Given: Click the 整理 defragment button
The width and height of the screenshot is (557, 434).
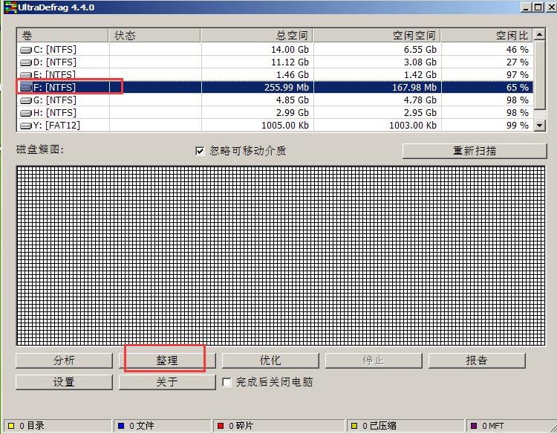Looking at the screenshot, I should 167,360.
